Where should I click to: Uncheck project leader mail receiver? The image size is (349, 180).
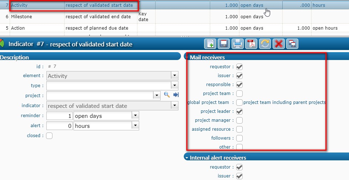point(239,111)
